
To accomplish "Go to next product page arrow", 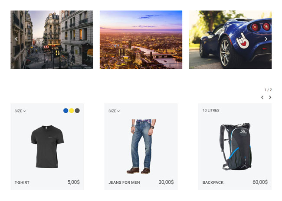I will 270,97.
